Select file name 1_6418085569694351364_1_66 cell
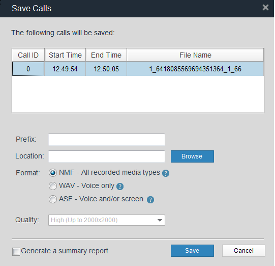Image resolution: width=275 pixels, height=266 pixels. (195, 69)
